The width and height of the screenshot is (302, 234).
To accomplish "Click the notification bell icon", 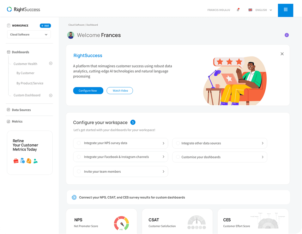I will point(238,10).
